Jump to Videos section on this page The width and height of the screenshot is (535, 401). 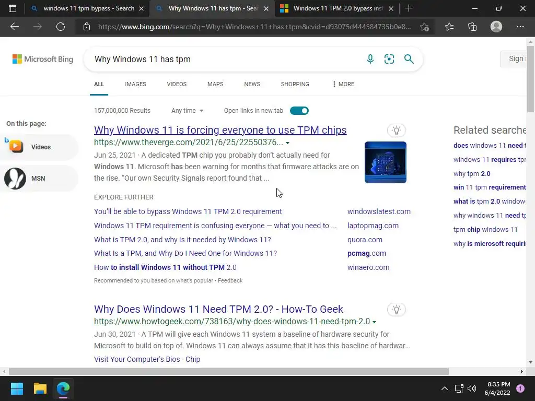coord(39,147)
